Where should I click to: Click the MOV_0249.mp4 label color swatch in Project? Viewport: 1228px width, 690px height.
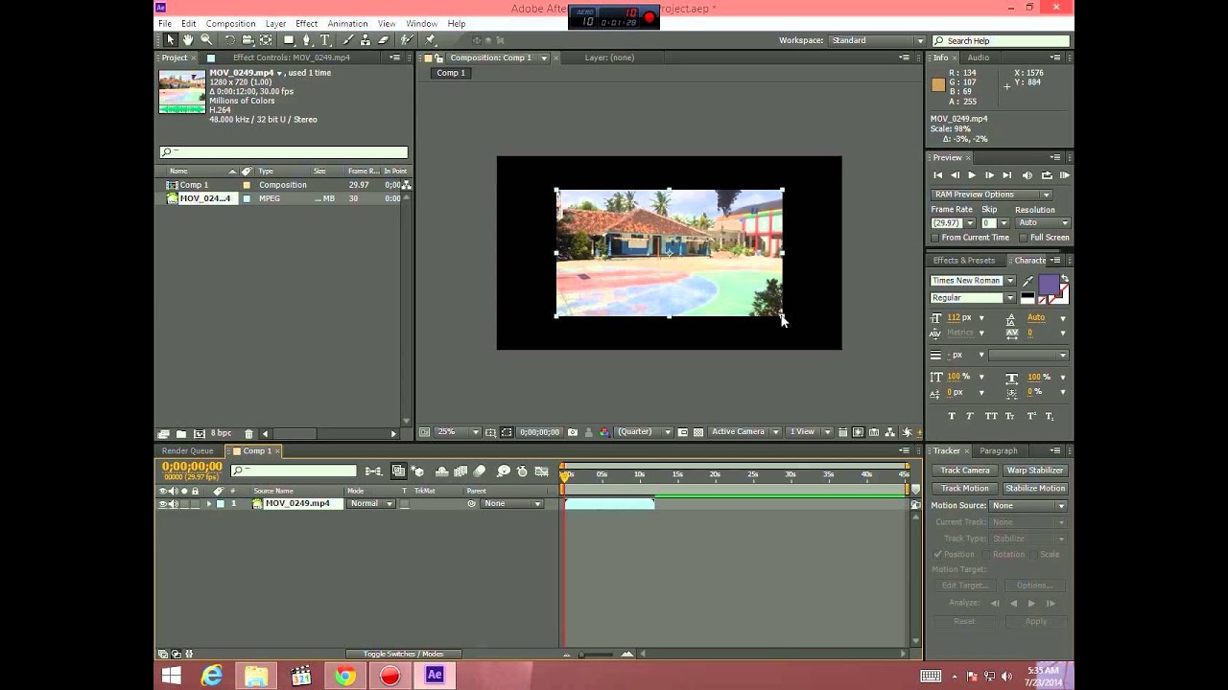pos(247,198)
